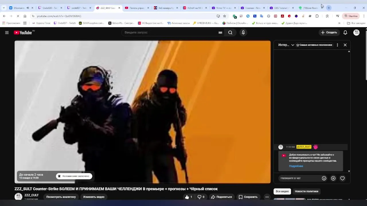The image size is (367, 206).
Task: Open the Oxde837 - Twitch bookmark
Action: coord(65,23)
